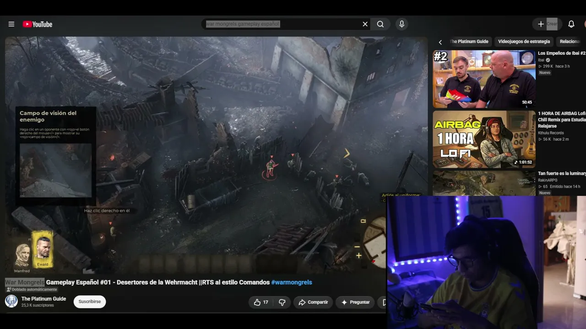Click the 'Nuevo' badge under RakinARPG

point(545,193)
